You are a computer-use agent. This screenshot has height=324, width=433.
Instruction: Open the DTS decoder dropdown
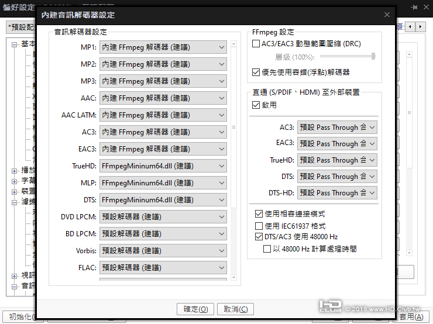pos(163,200)
